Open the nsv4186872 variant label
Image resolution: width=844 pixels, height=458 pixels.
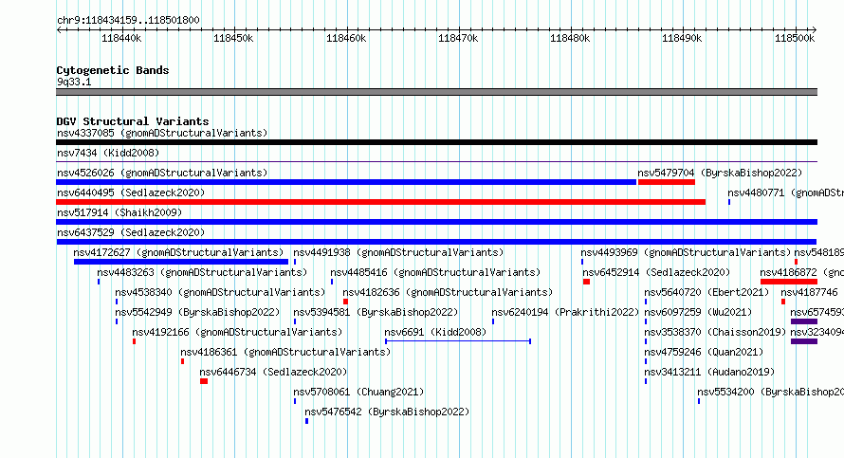point(801,272)
